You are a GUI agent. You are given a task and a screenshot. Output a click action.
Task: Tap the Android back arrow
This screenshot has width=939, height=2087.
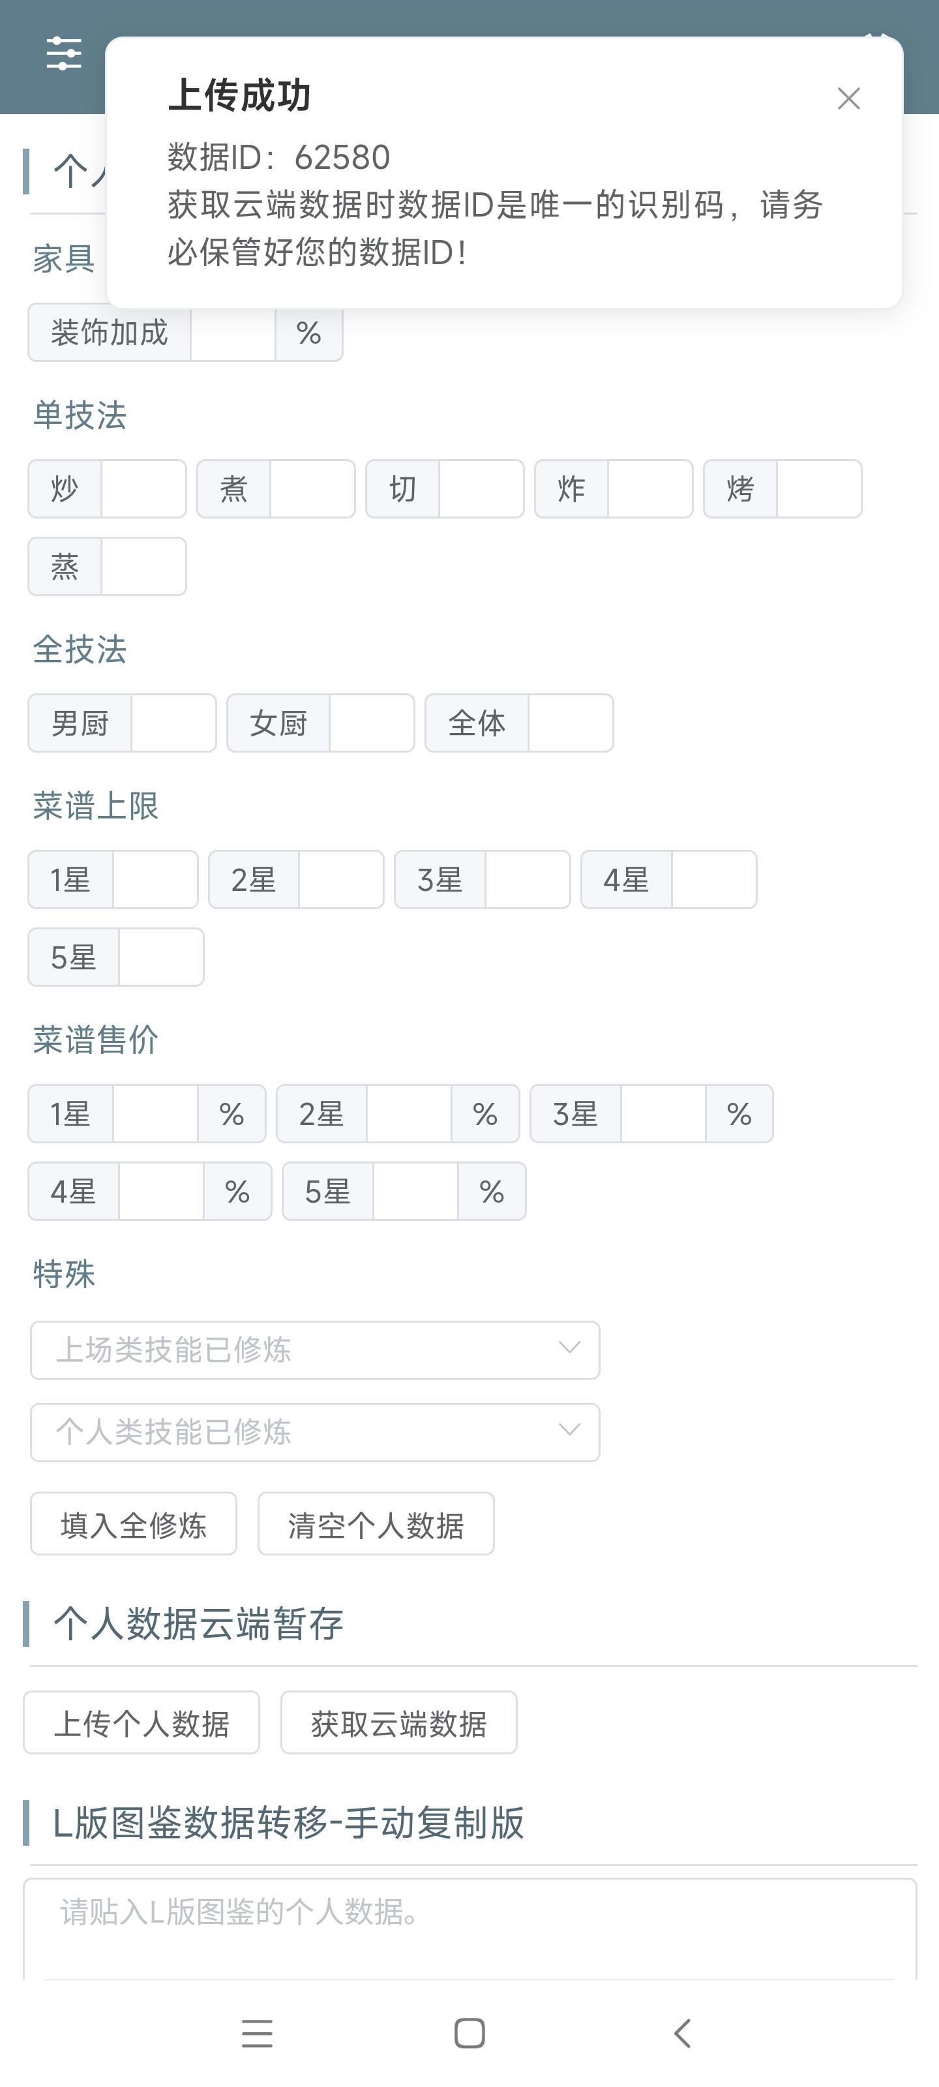[x=682, y=2033]
